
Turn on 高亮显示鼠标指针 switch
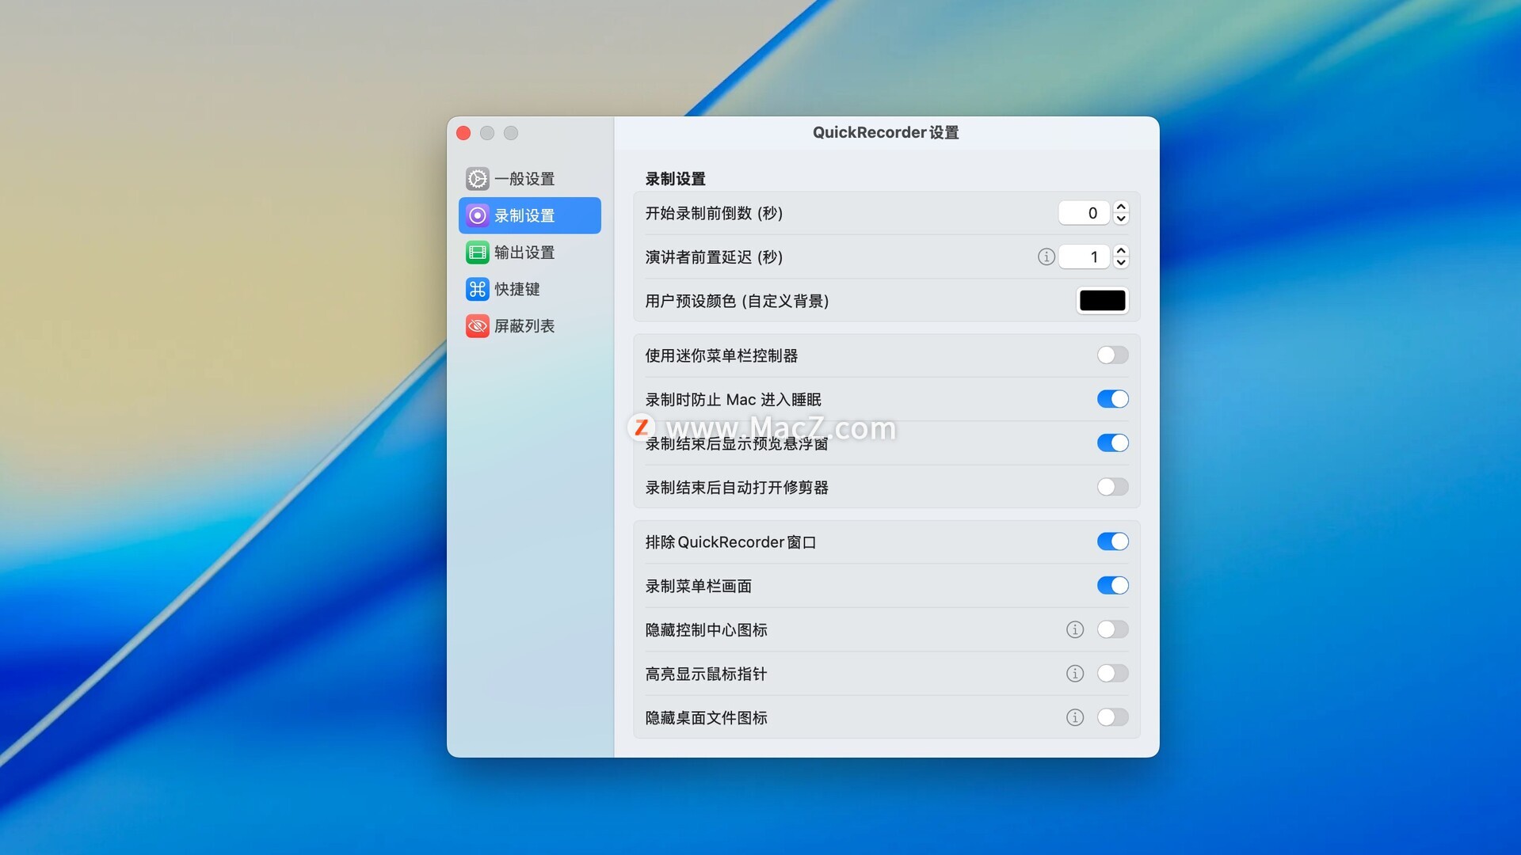point(1112,674)
